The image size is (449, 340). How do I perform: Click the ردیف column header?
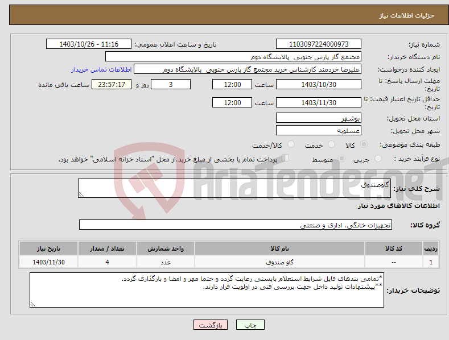pyautogui.click(x=431, y=248)
